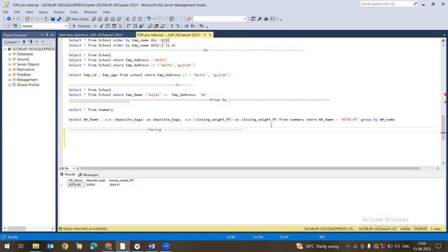Open Outlook from the taskbar
This screenshot has width=448, height=252.
[x=50, y=246]
